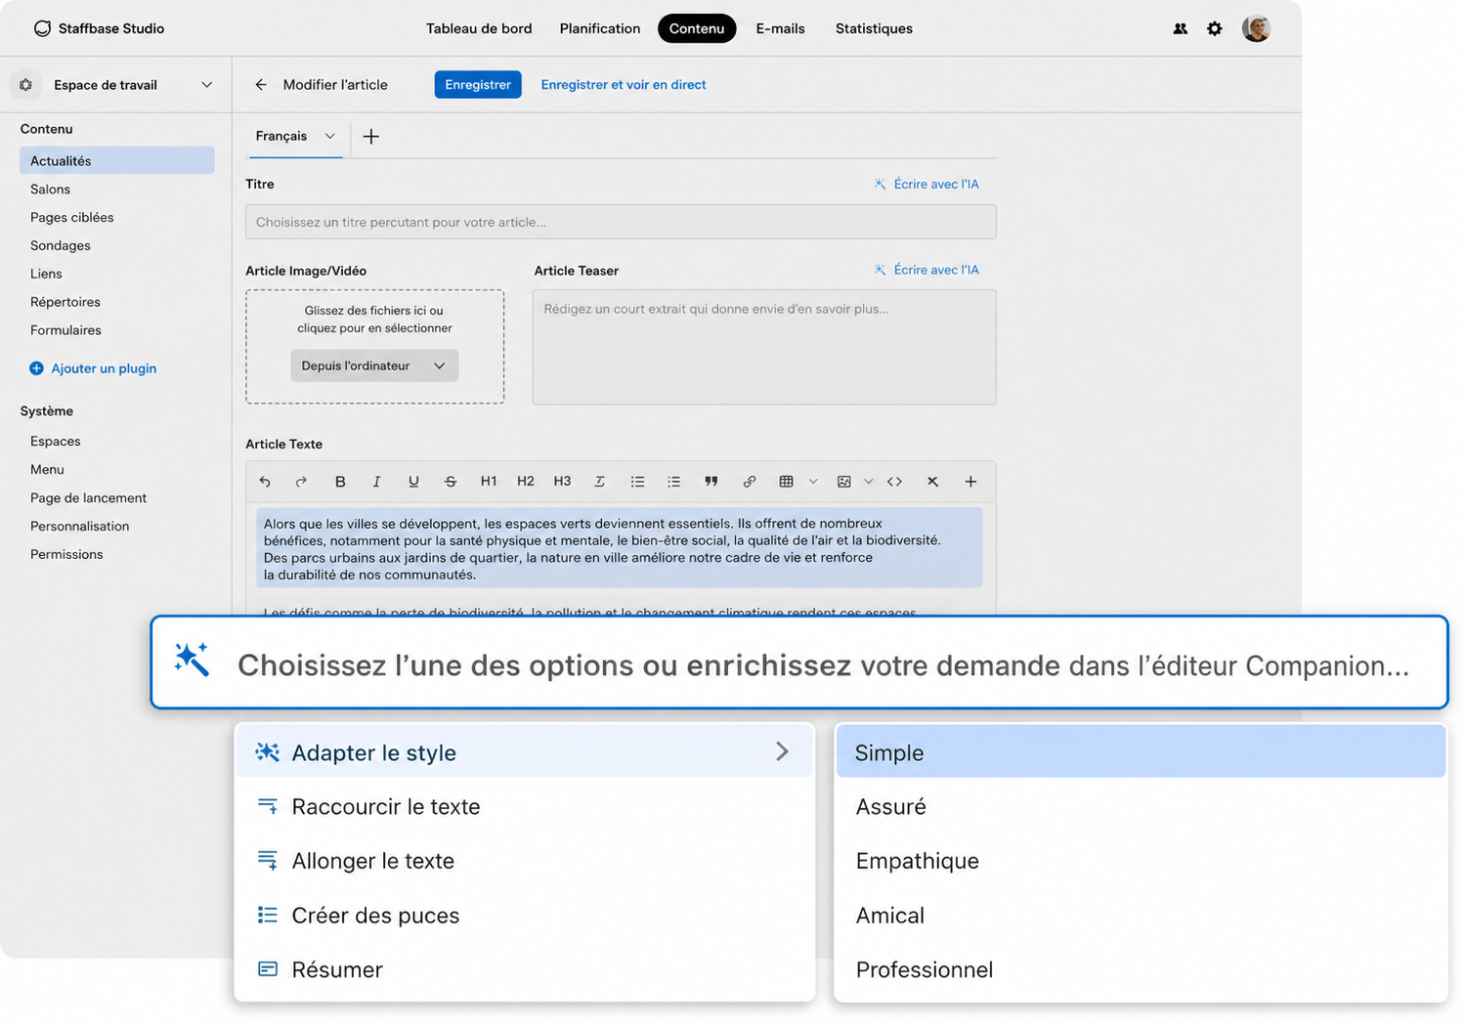Viewport: 1466px width, 1025px height.
Task: Undo the last edit
Action: click(x=265, y=482)
